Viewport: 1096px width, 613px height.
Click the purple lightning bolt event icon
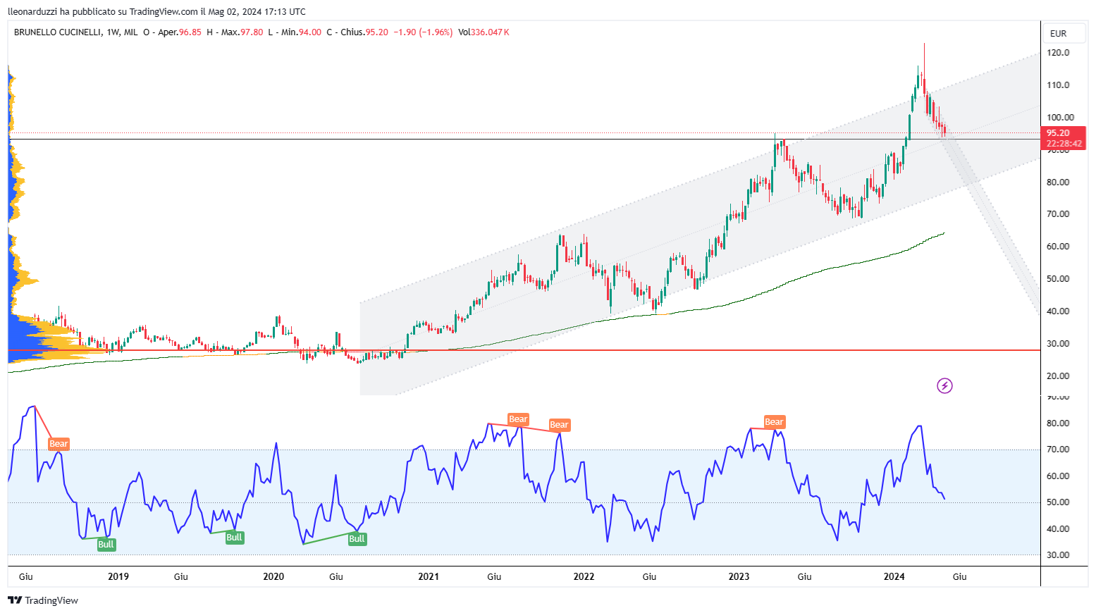coord(944,385)
